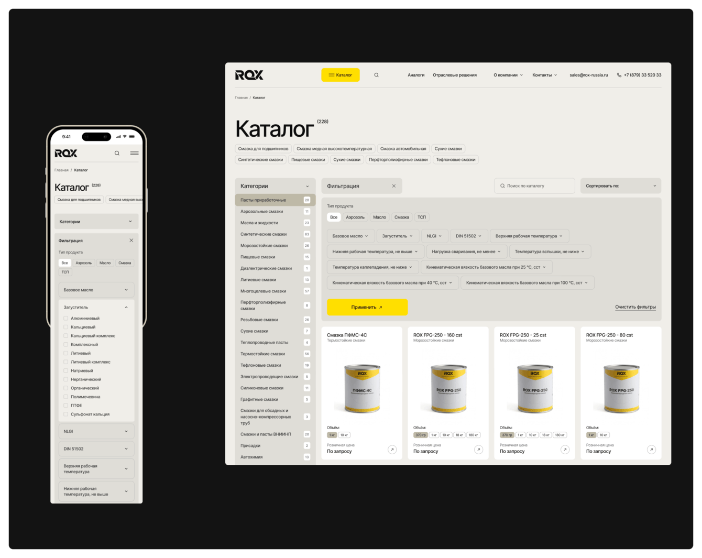Check the Комплексный checkbox on mobile
Viewport: 702px width, 558px height.
click(x=66, y=344)
